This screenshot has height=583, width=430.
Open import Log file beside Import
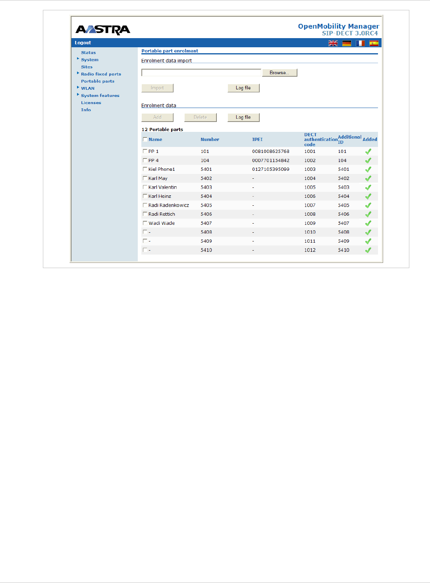(243, 88)
